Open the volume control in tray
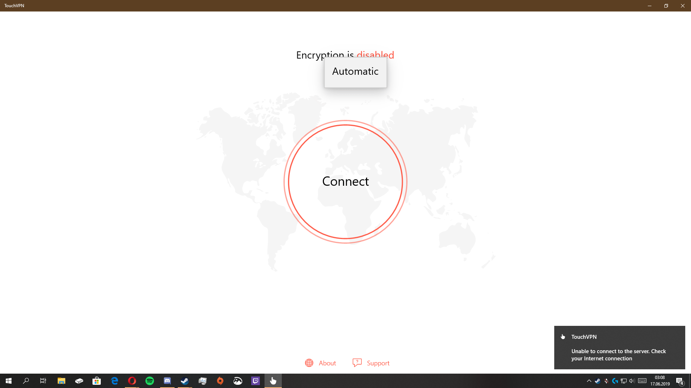 coord(632,381)
